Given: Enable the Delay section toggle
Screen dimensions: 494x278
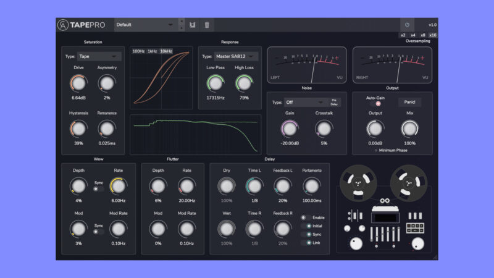Looking at the screenshot, I should point(303,217).
